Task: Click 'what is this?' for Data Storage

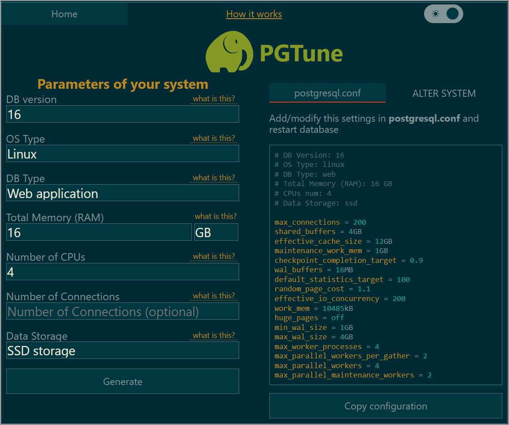Action: [x=214, y=335]
